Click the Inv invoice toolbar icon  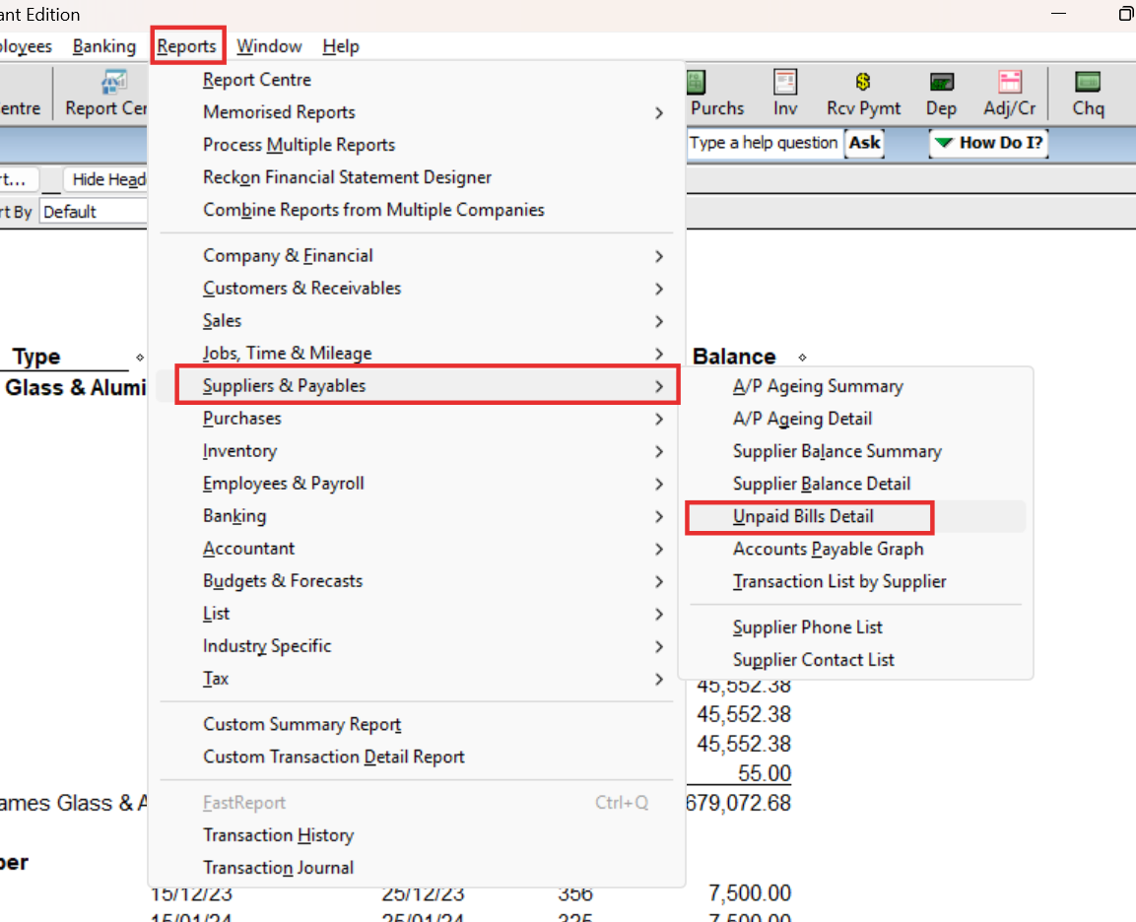coord(784,94)
